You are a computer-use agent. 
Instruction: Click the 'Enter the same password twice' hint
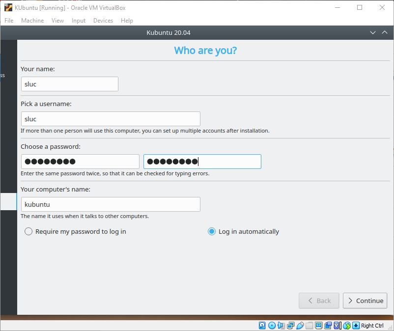tap(115, 173)
